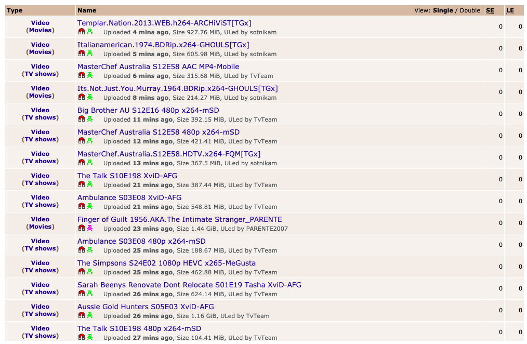Image resolution: width=527 pixels, height=344 pixels.
Task: Click the green skull under Ambulance S03E08 XviD-AFG
Action: click(x=90, y=206)
